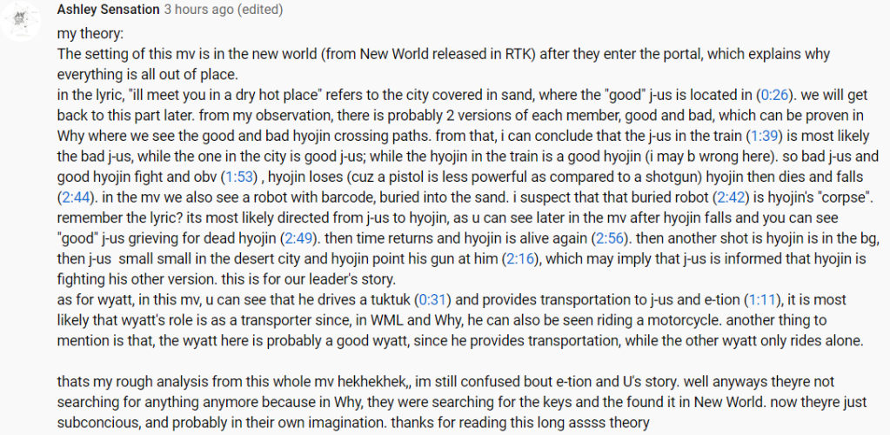The image size is (890, 435).
Task: Open the Ashley Sensation channel name link
Action: [109, 10]
